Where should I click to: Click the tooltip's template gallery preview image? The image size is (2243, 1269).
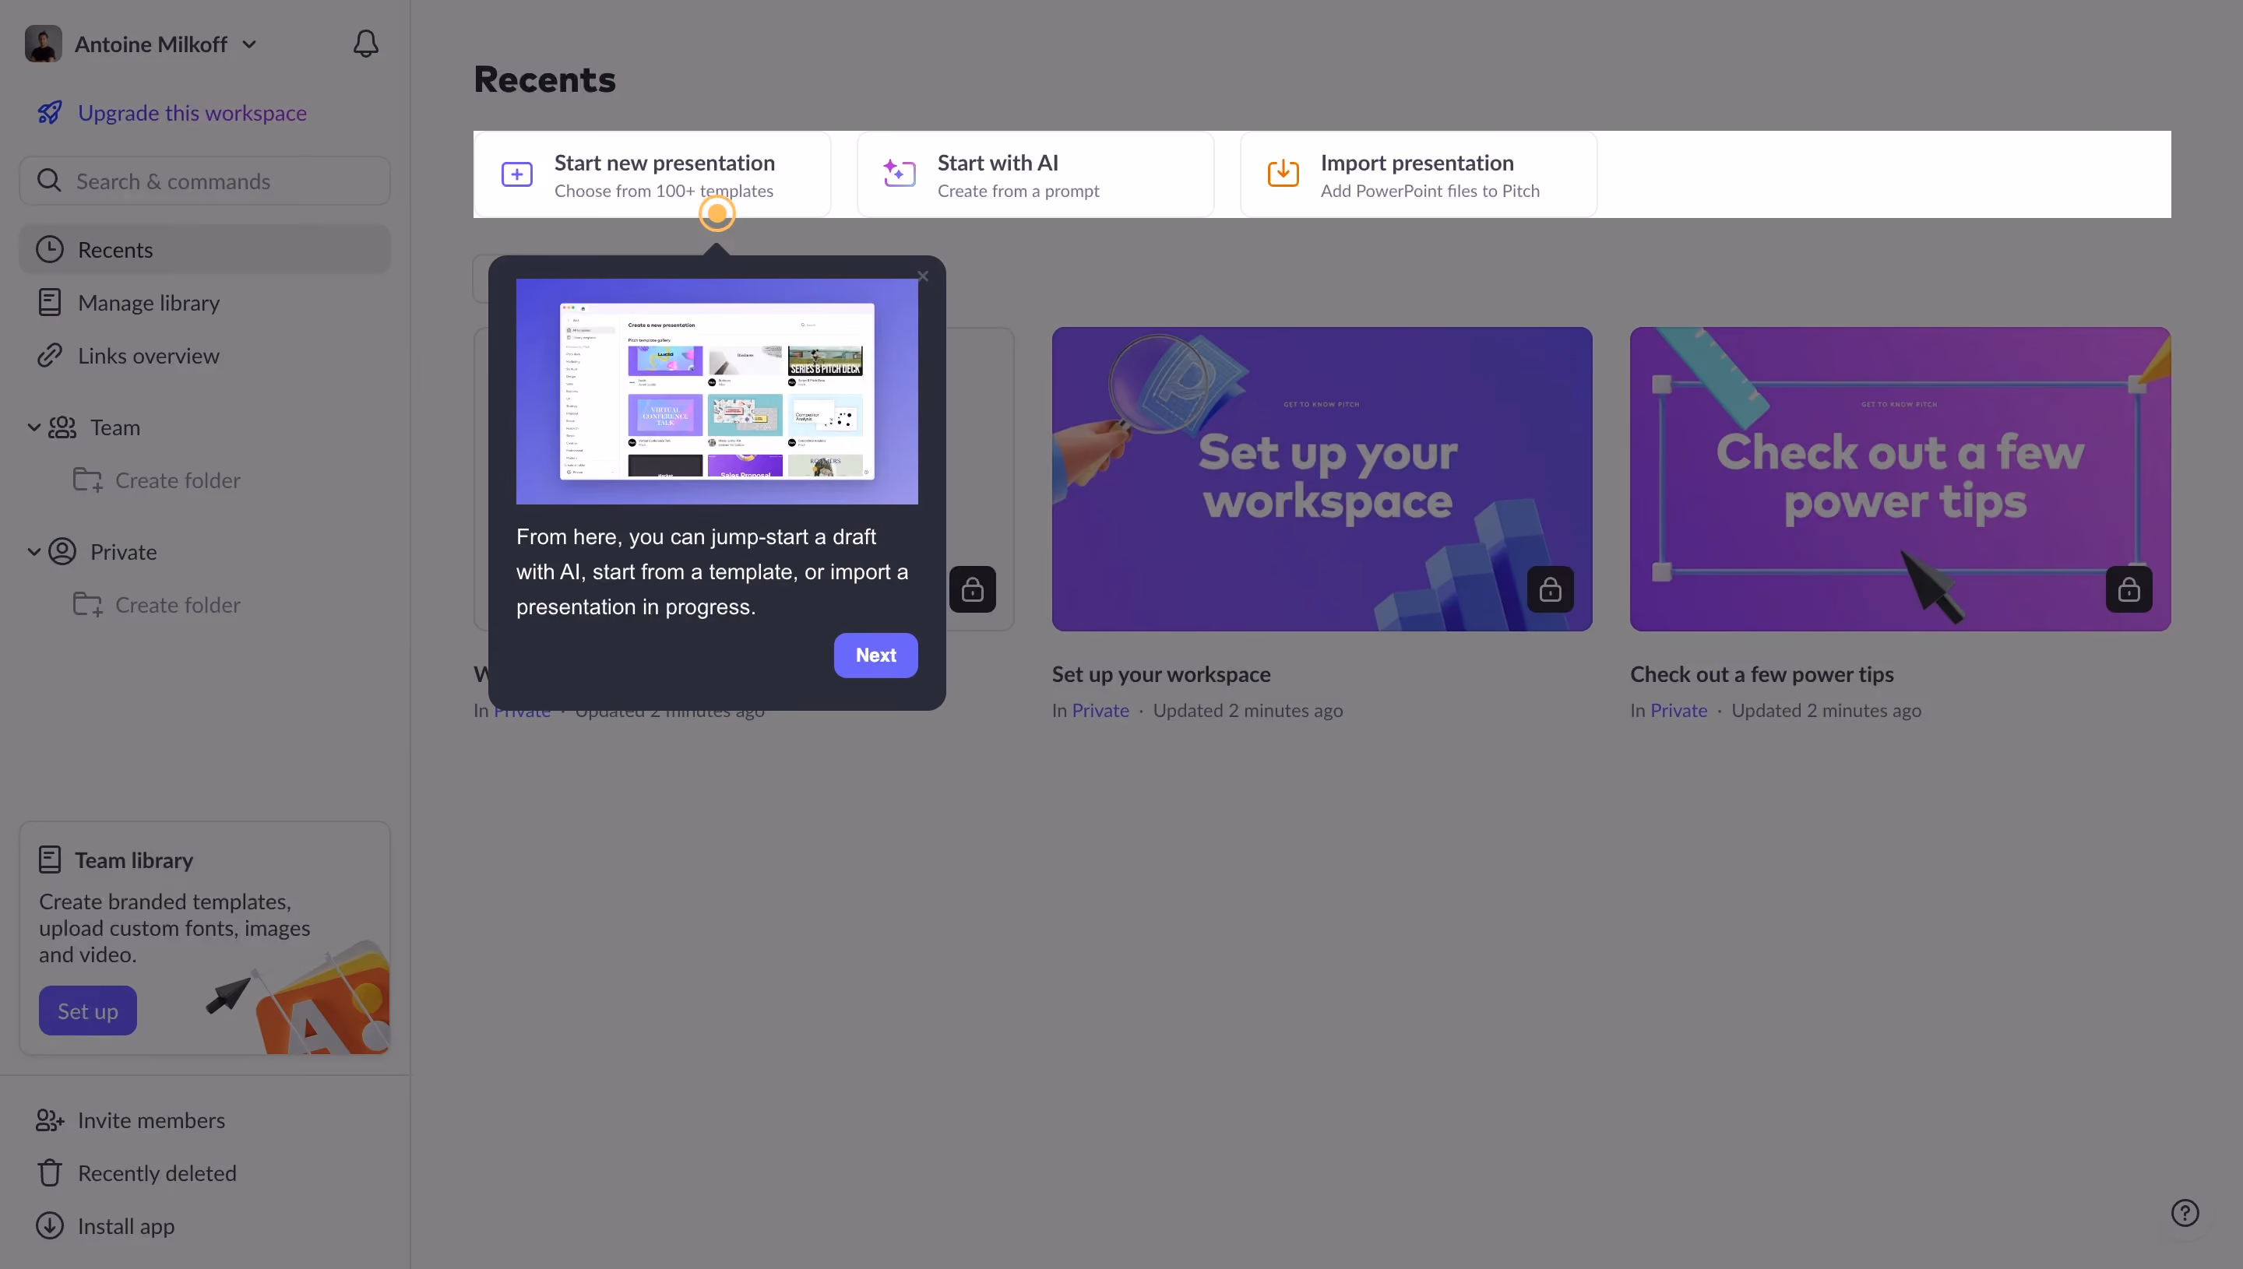[717, 392]
